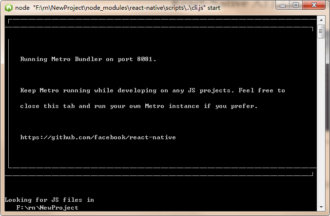Click the 'Looking for JS files in' line

point(49,200)
